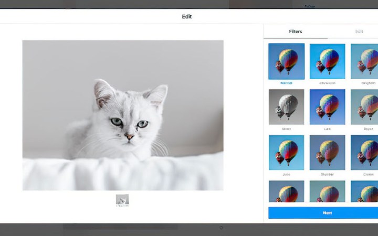
Task: Select the Normal filter thumbnail
Action: [287, 61]
